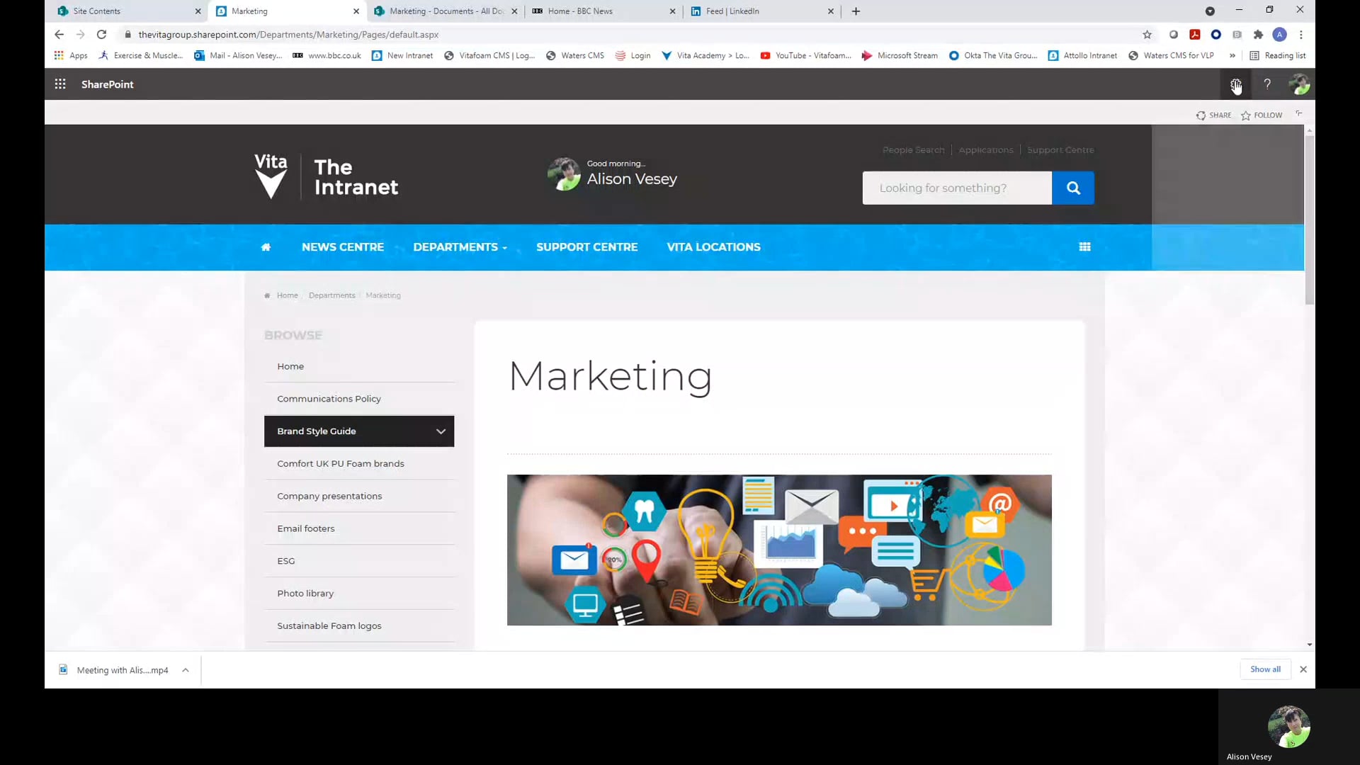Open the Reading list button
This screenshot has width=1360, height=765.
[1278, 55]
